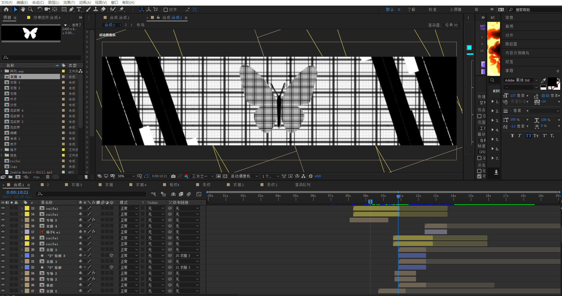
Task: Select the Rectangle shape tool
Action: click(64, 9)
